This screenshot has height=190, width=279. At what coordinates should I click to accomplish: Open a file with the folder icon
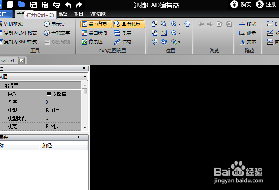(21, 4)
